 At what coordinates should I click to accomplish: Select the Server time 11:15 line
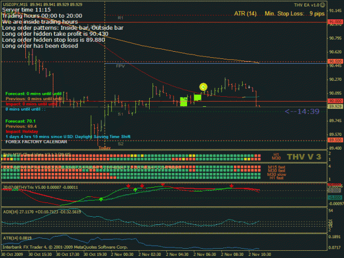(x=26, y=10)
